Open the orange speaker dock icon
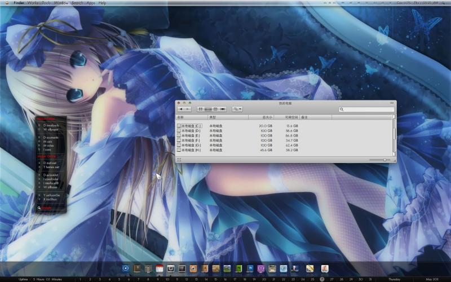Image resolution: width=451 pixels, height=282 pixels. click(193, 268)
